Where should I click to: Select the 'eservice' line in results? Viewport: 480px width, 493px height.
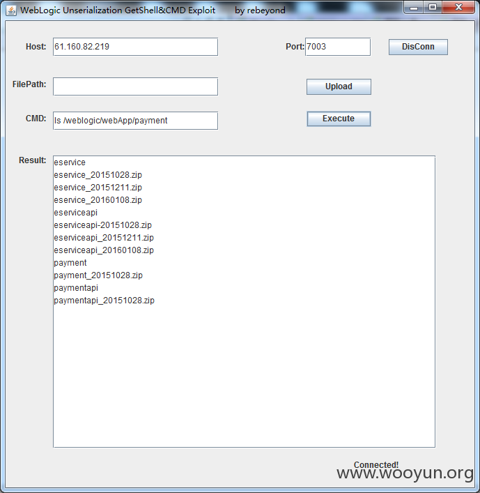pyautogui.click(x=70, y=162)
